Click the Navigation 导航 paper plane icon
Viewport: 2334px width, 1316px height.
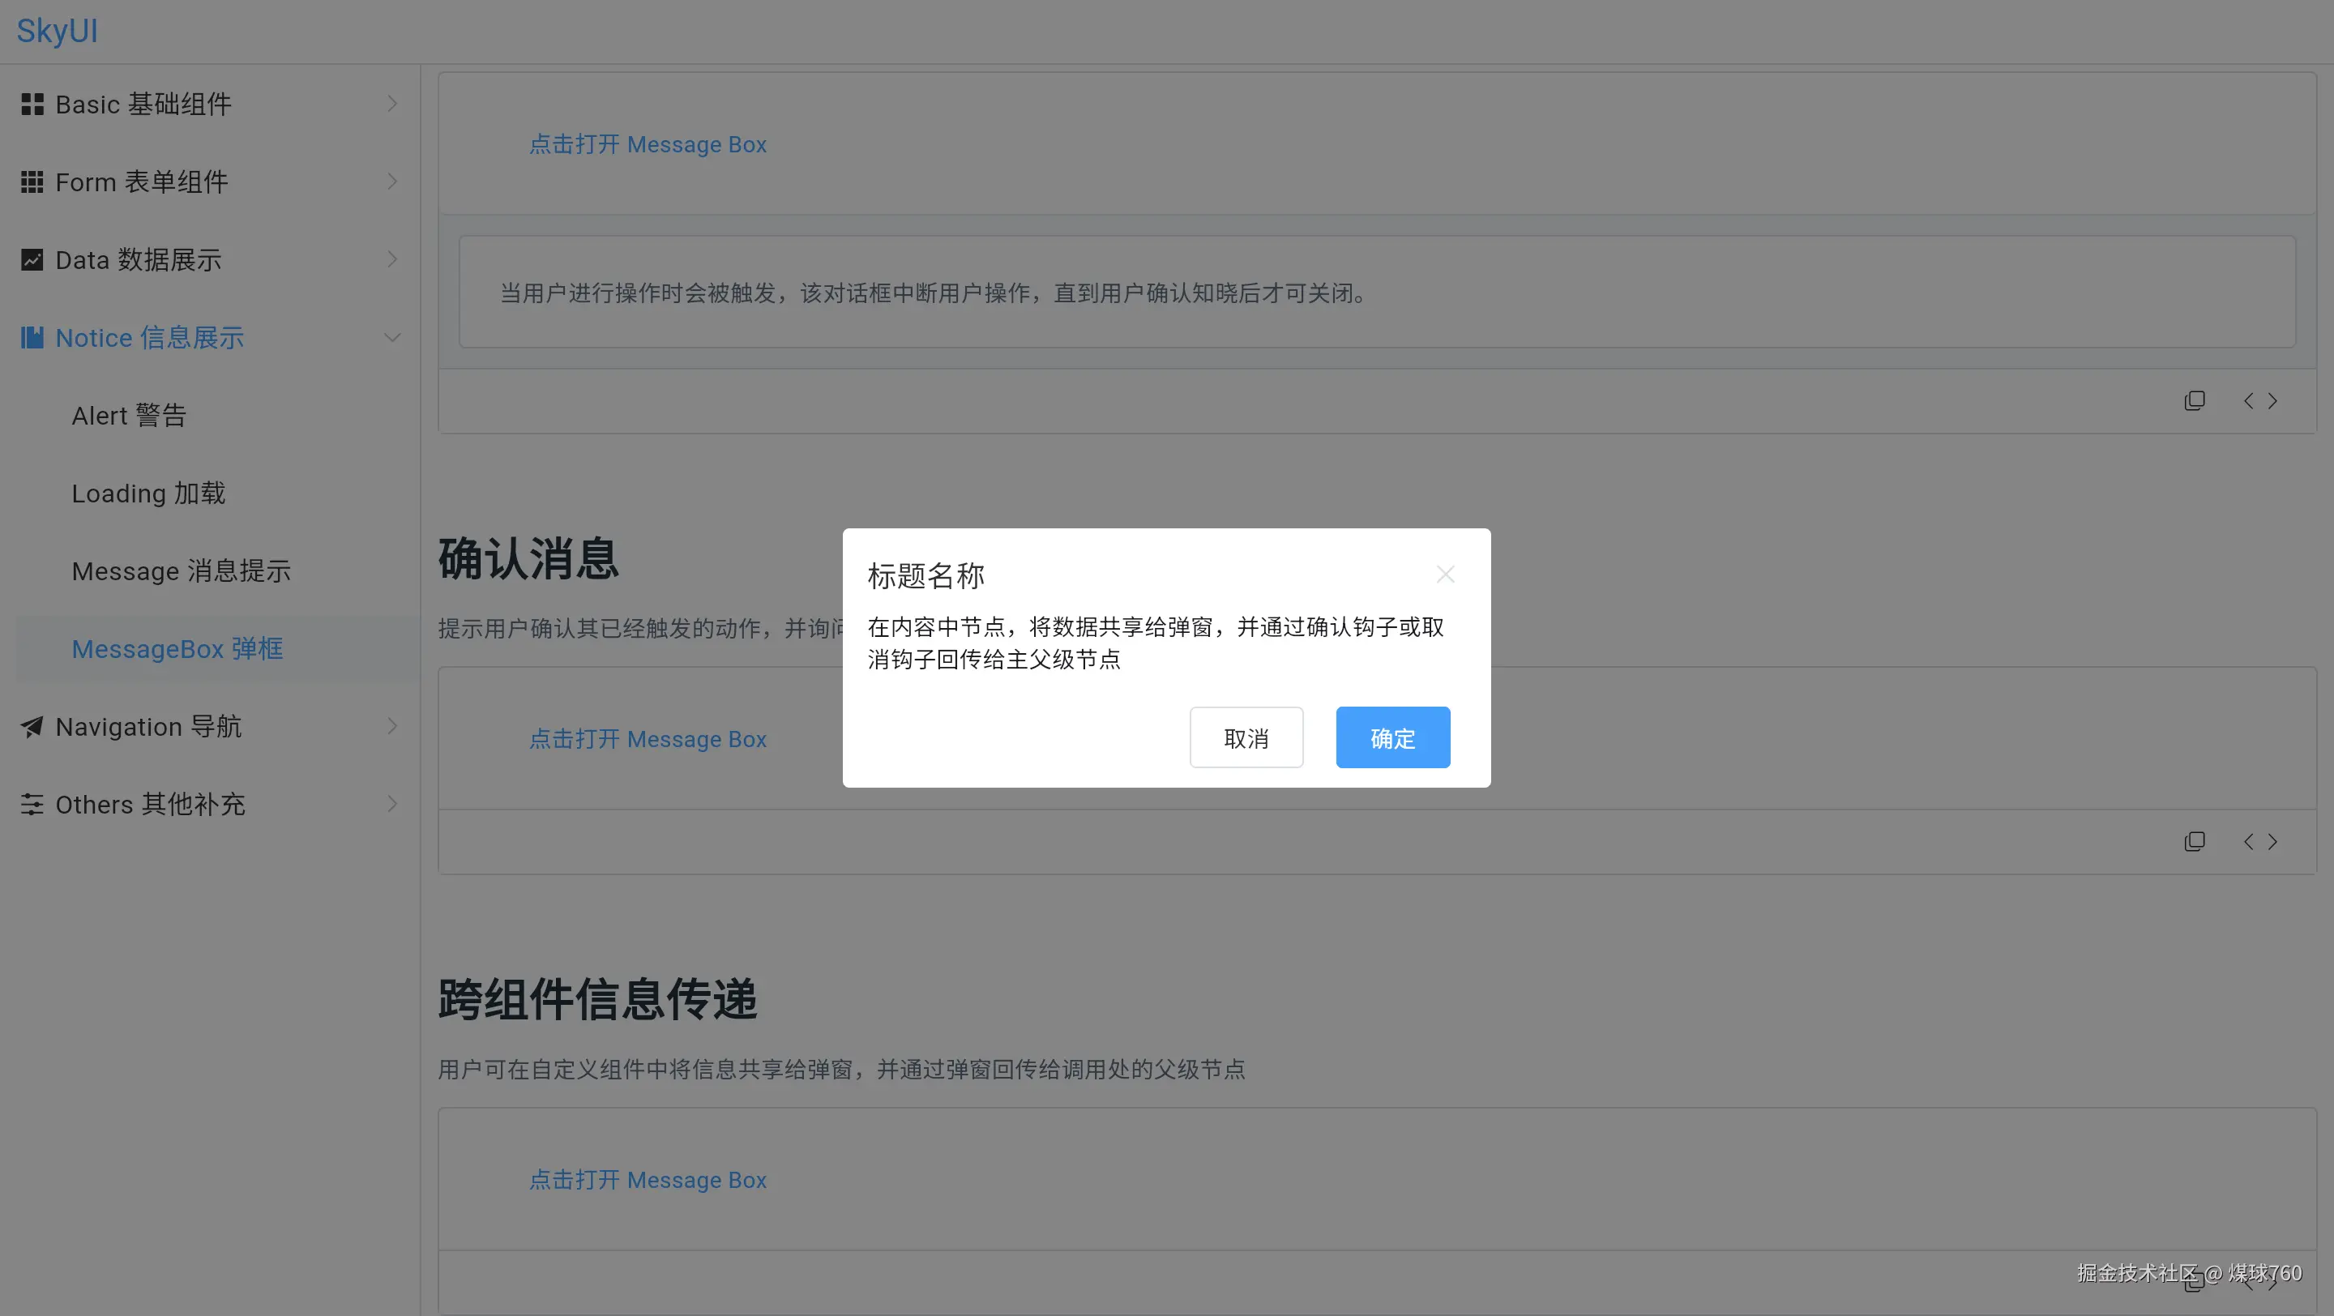(x=32, y=726)
